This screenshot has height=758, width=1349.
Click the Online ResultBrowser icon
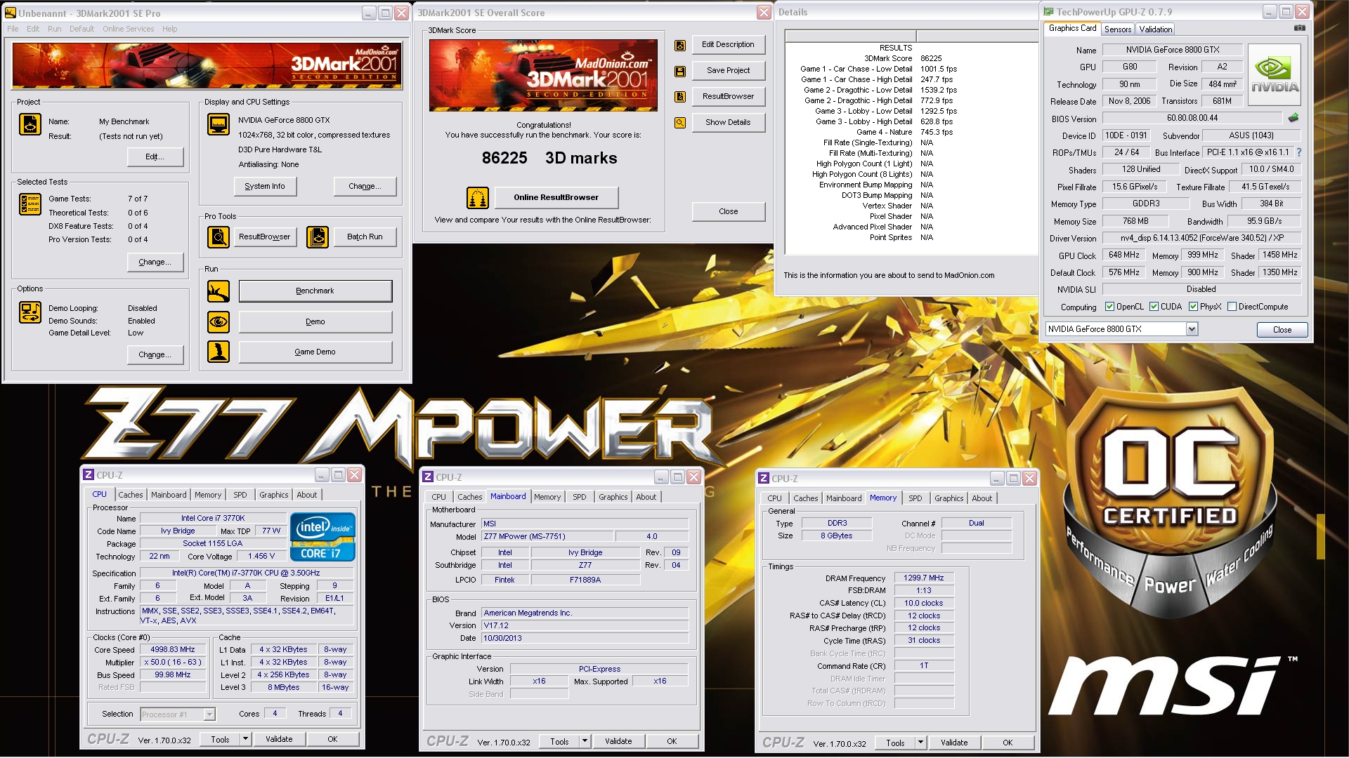(478, 198)
